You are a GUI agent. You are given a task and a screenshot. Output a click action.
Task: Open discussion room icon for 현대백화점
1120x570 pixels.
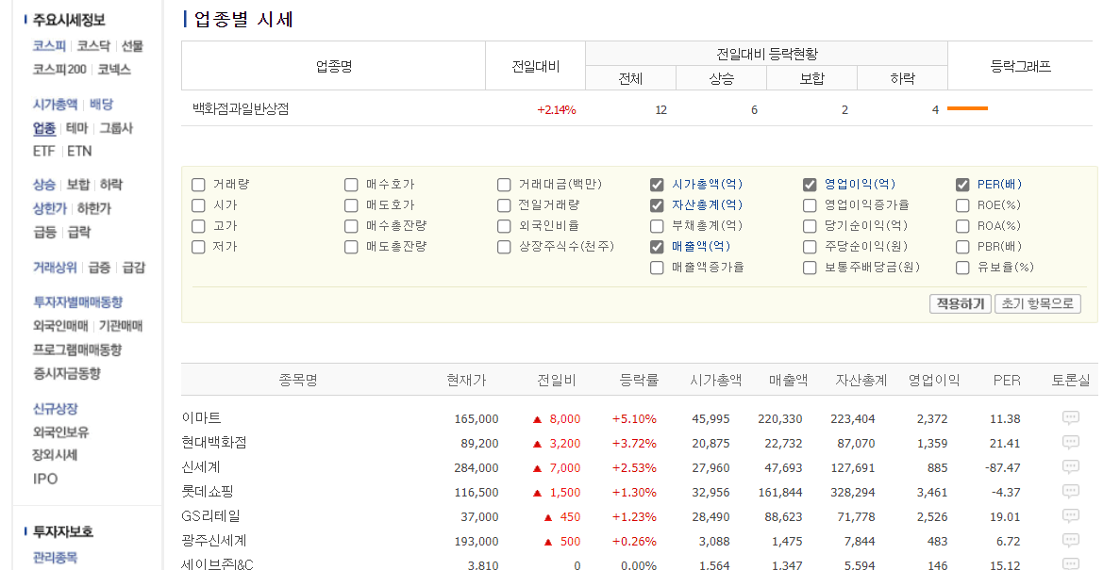coord(1070,442)
